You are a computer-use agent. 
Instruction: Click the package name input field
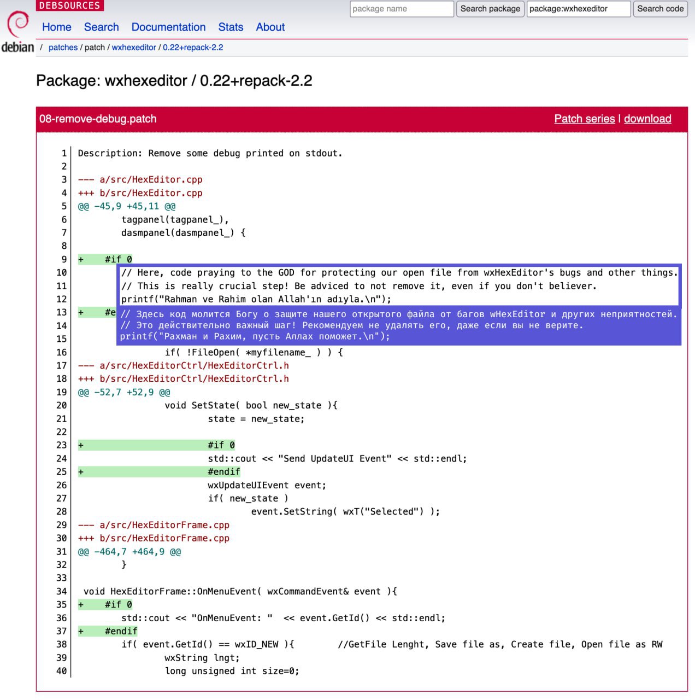click(x=402, y=9)
